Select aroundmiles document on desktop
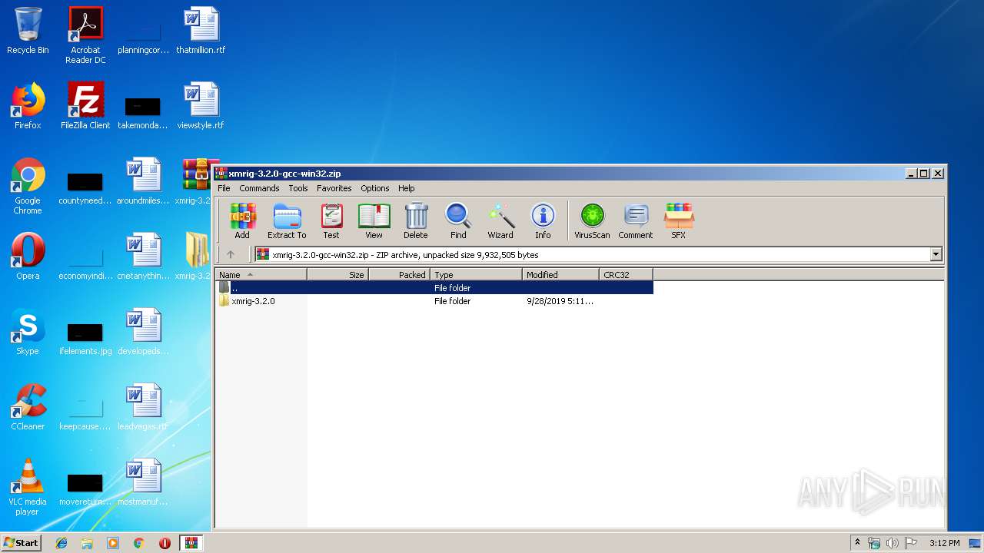Viewport: 984px width, 553px height. pos(143,181)
